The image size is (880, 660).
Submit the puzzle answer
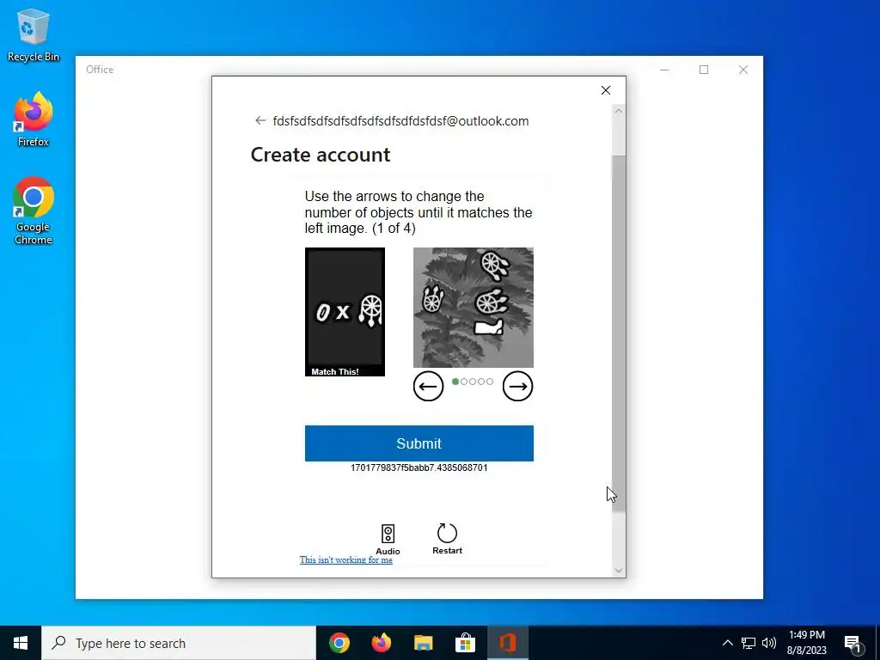point(419,443)
